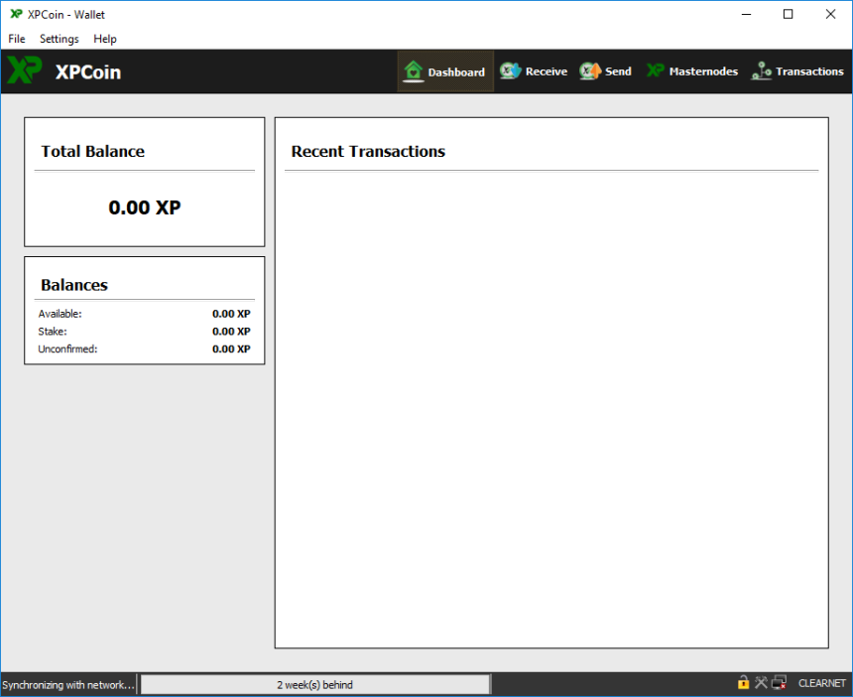Open the Receive page
This screenshot has width=853, height=697.
[534, 71]
